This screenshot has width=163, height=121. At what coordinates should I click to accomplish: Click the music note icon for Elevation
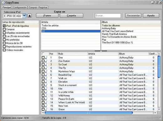pyautogui.click(x=46, y=82)
